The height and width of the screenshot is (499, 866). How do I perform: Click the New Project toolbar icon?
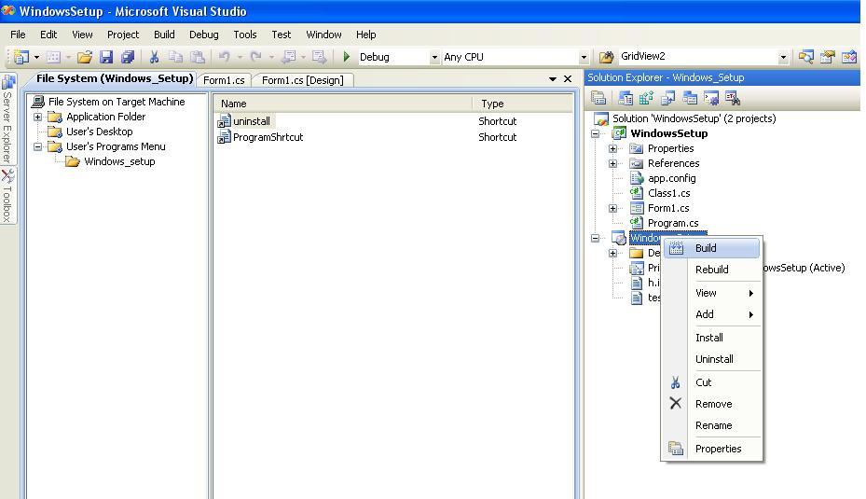click(x=21, y=56)
